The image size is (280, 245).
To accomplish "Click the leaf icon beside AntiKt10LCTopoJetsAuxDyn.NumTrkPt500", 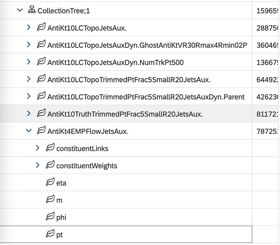I will [x=41, y=62].
